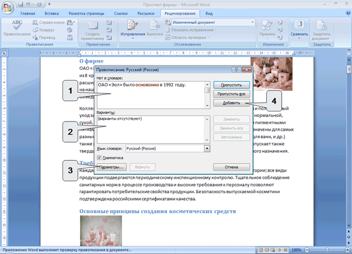The height and width of the screenshot is (254, 352).
Task: Click Пропустить button in spelling dialog
Action: 232,85
